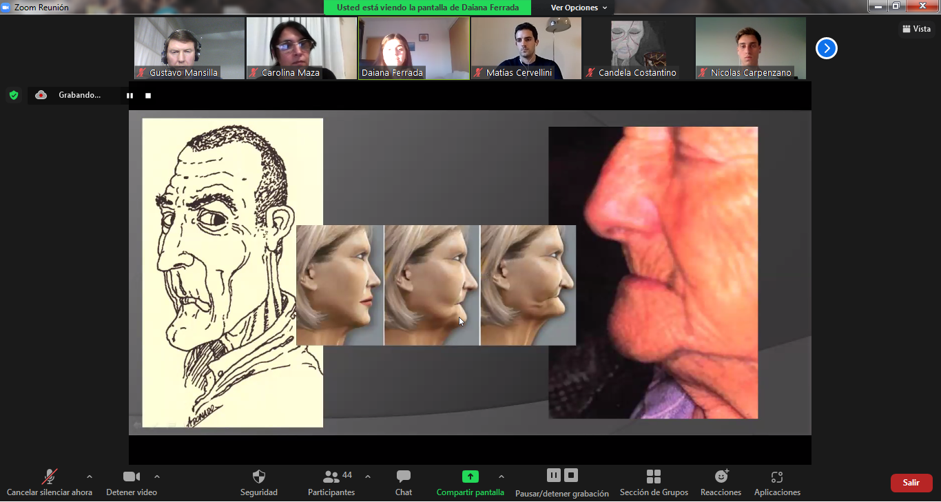Expand audio options arrow beside microphone
The image size is (941, 502).
pos(89,477)
